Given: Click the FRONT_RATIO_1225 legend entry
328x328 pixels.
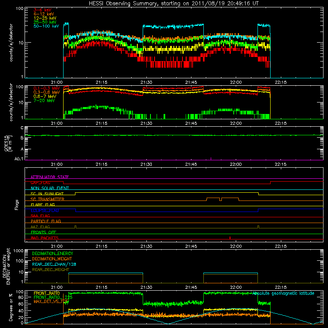Looking at the screenshot, I should (x=53, y=297).
